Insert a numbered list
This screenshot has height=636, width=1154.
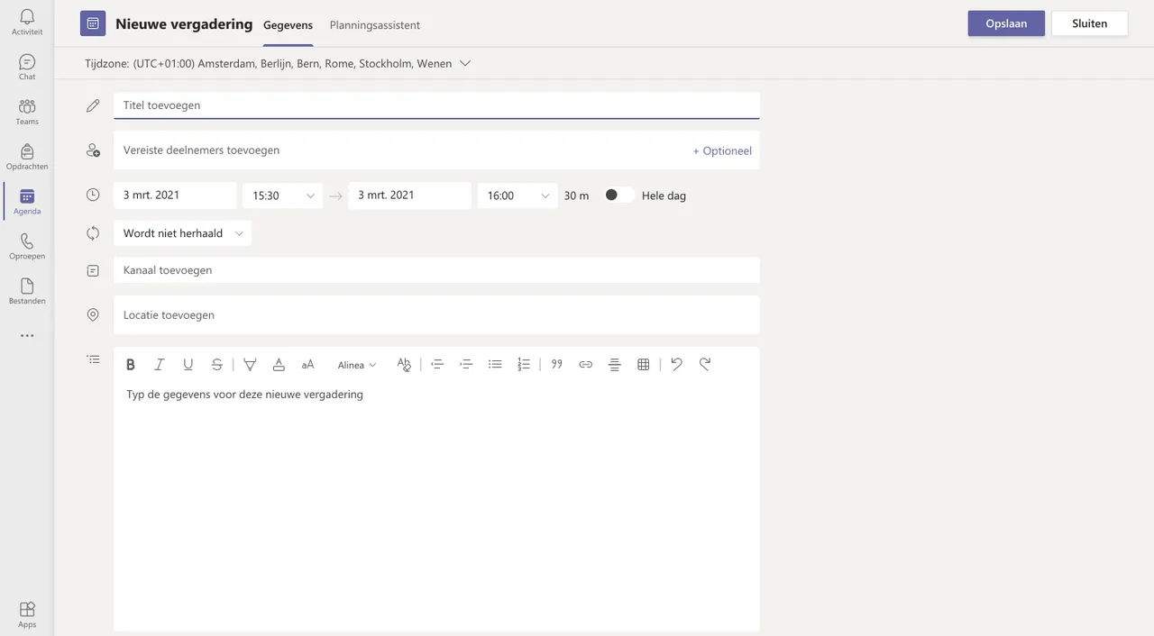tap(524, 365)
